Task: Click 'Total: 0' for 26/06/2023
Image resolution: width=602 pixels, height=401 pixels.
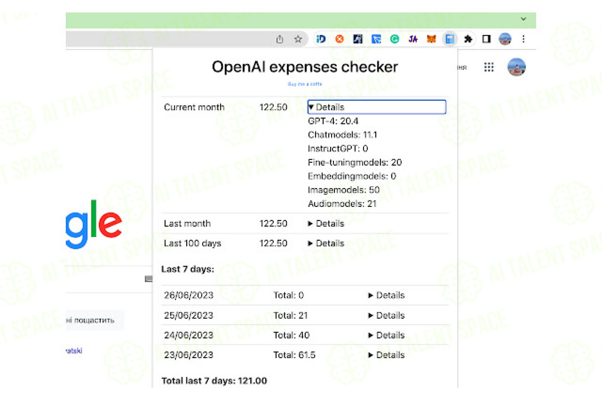Action: tap(289, 295)
